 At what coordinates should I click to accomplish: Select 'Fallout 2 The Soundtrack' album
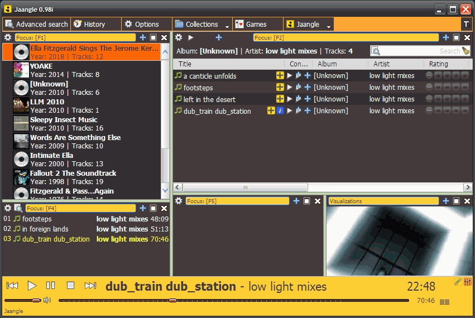coord(82,177)
